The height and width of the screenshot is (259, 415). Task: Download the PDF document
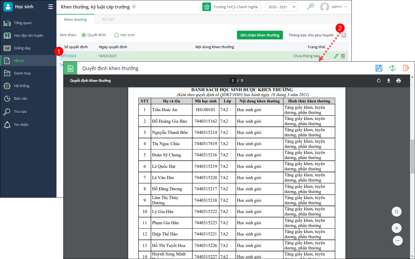pos(389,80)
